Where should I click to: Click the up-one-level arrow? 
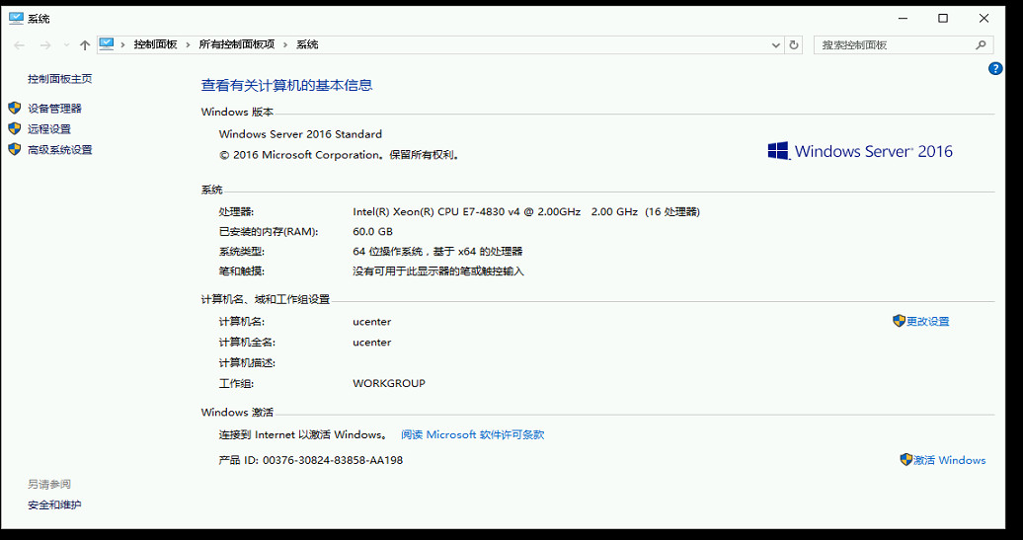pyautogui.click(x=85, y=45)
